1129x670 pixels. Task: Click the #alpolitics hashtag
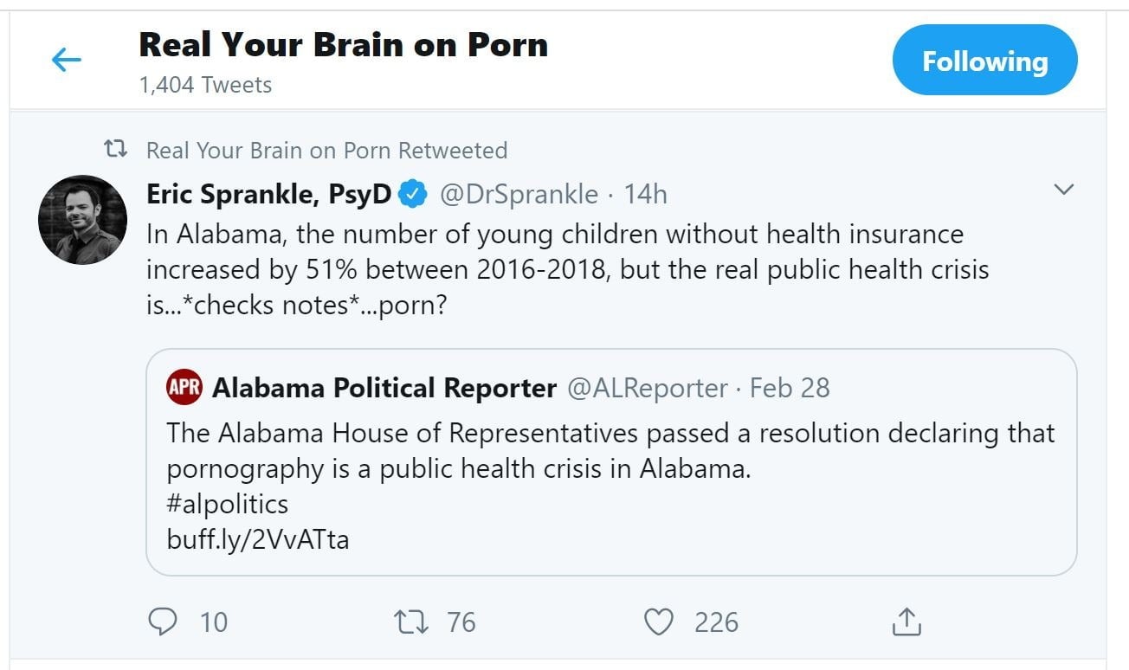pyautogui.click(x=227, y=504)
